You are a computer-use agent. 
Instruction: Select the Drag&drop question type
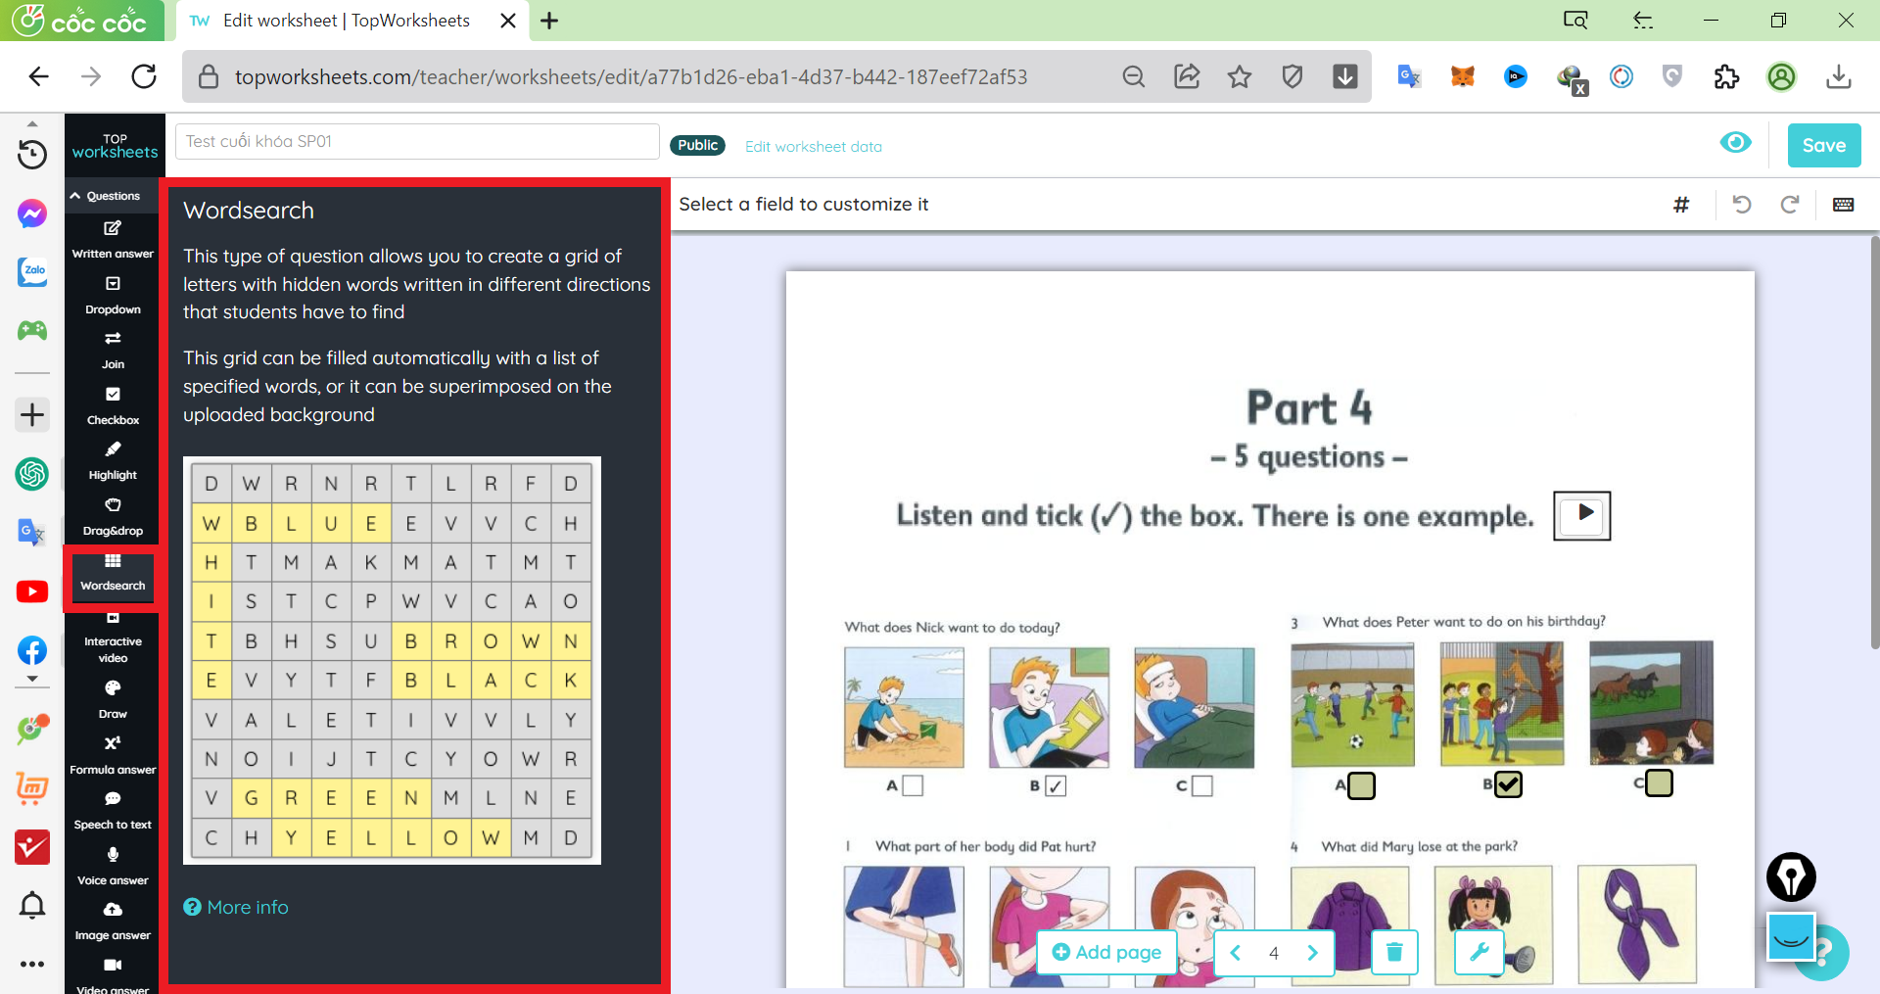coord(113,516)
